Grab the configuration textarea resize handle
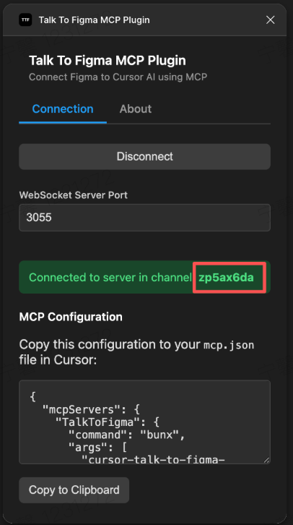The height and width of the screenshot is (525, 293). (x=266, y=460)
